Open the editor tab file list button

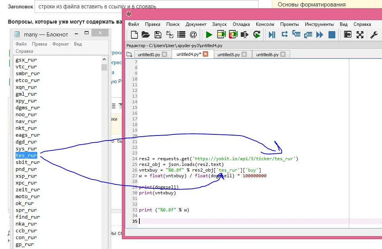129,54
